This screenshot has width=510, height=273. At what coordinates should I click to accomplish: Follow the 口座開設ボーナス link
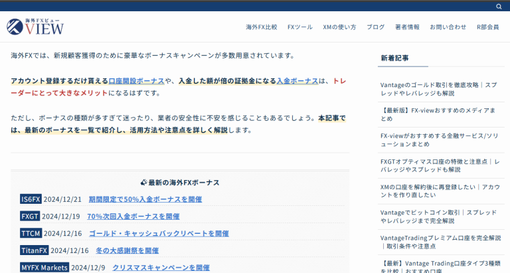click(136, 80)
